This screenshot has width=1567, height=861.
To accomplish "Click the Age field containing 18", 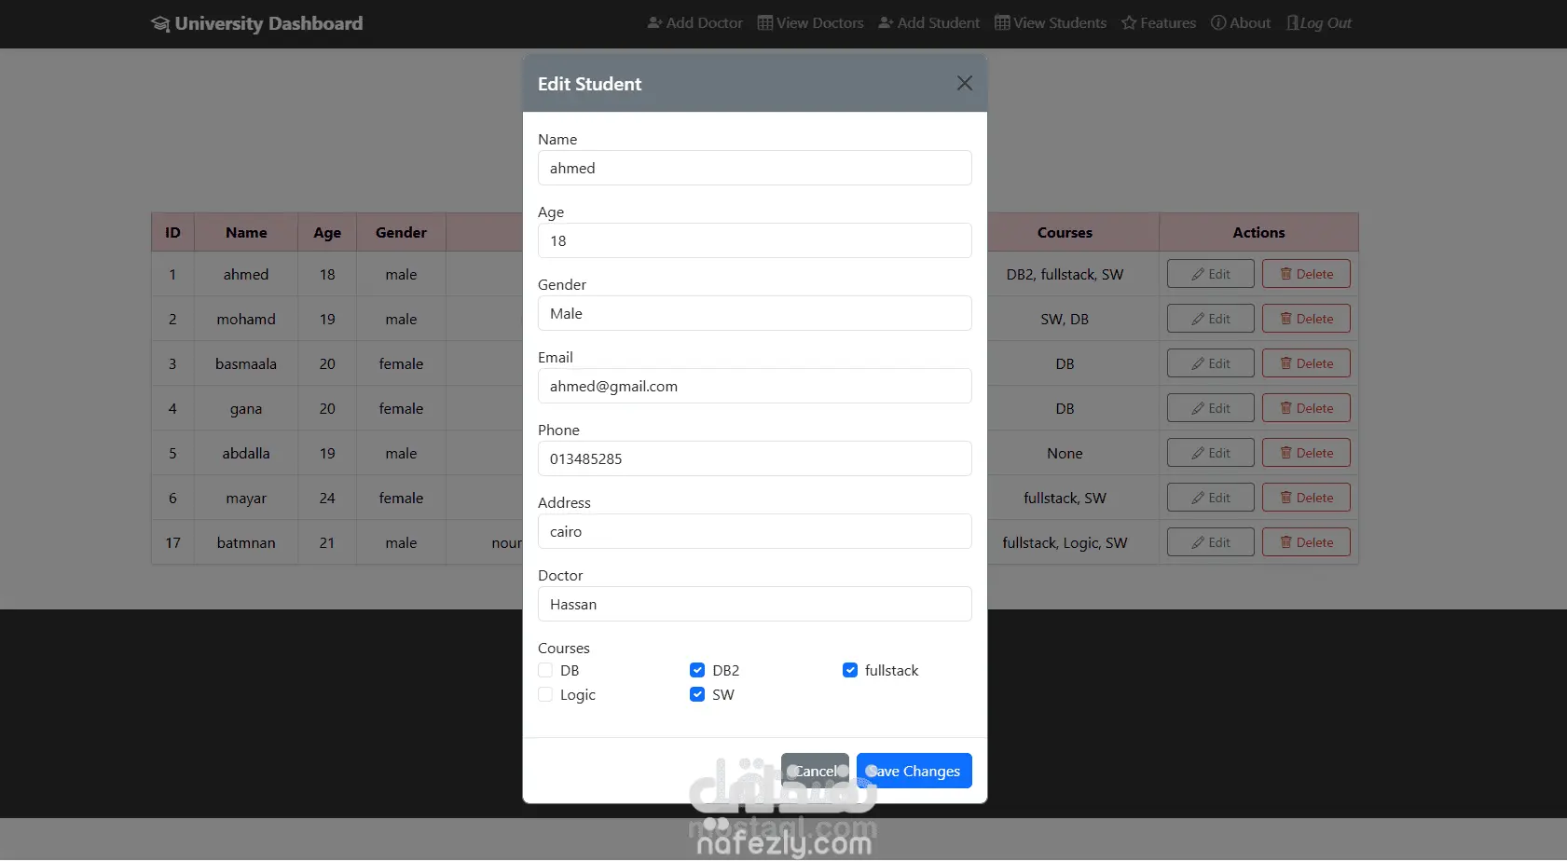I will tap(755, 240).
